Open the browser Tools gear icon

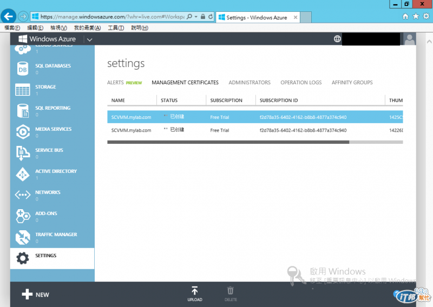coord(427,16)
